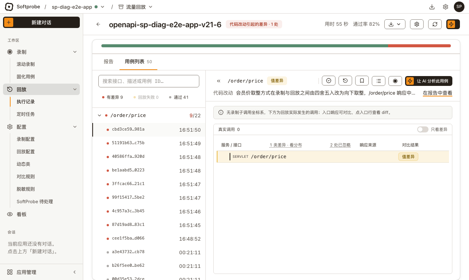Open 脱敏规则 in sidebar
The width and height of the screenshot is (469, 280).
[x=26, y=189]
